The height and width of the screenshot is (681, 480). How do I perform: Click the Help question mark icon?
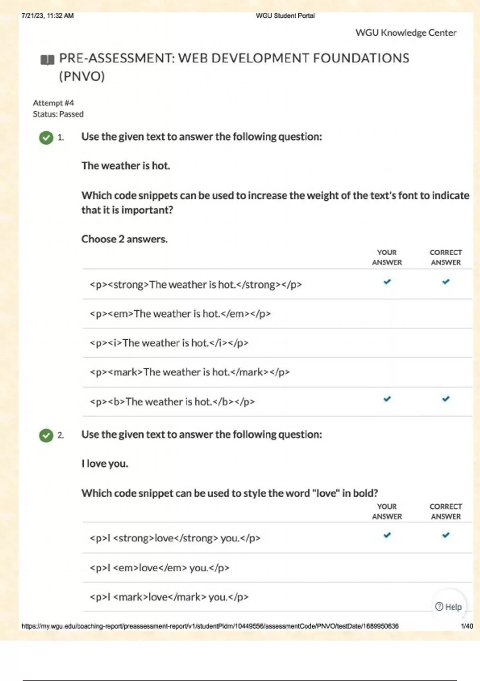(439, 606)
